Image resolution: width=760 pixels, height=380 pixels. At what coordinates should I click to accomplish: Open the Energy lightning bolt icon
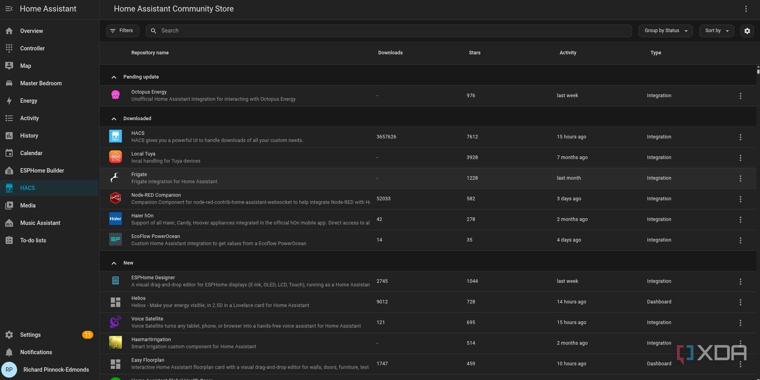click(9, 101)
